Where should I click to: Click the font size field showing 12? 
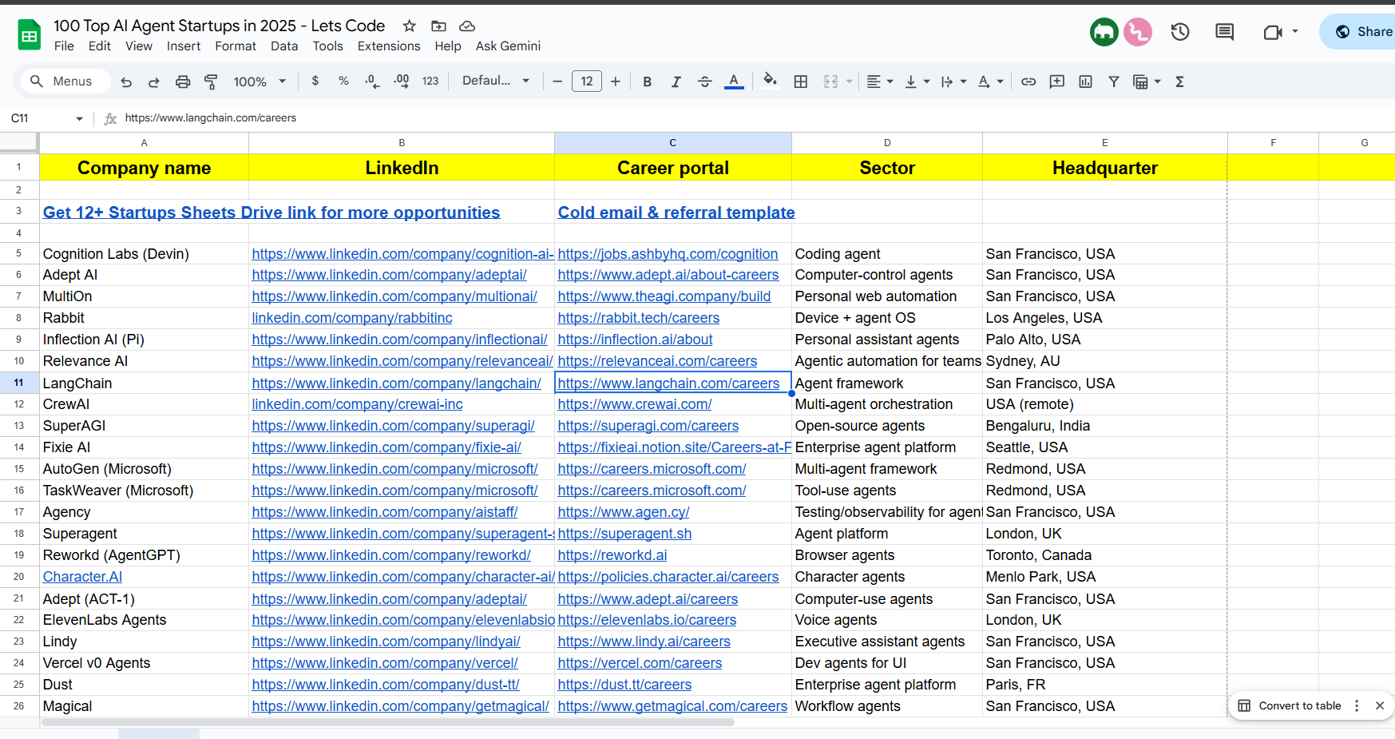587,81
